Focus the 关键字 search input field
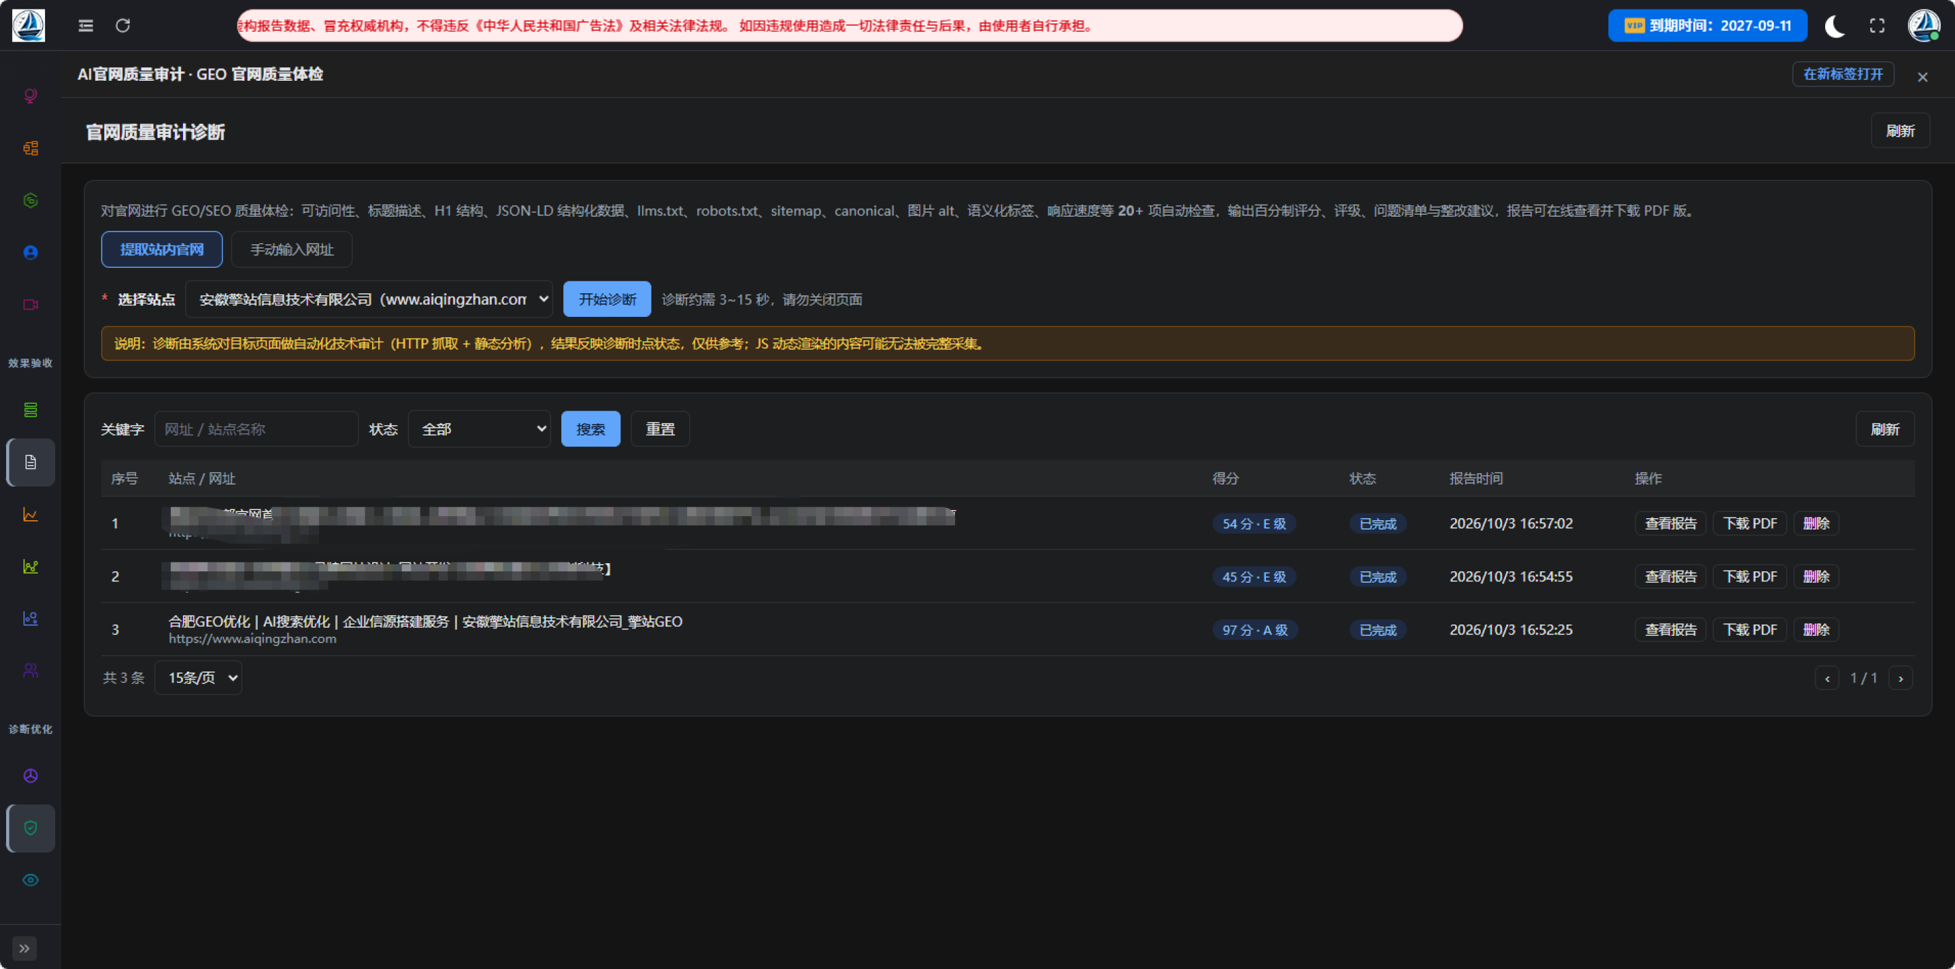Screen dimensions: 1955x969 pos(256,429)
